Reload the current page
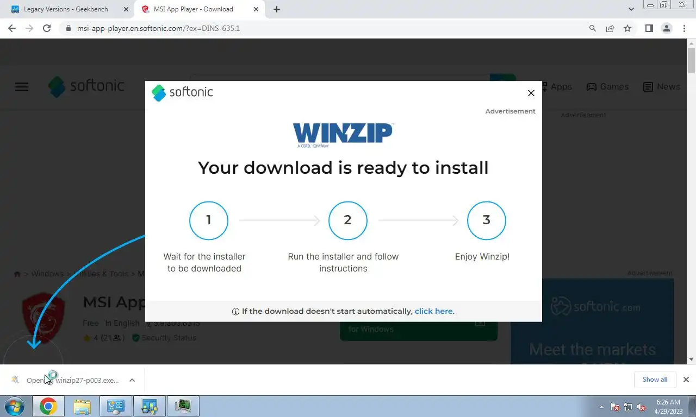 47,28
